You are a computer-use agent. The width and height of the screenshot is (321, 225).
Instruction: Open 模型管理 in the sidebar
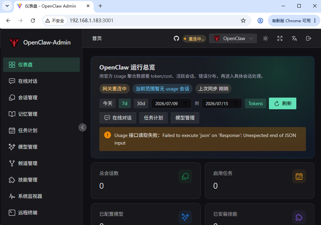click(x=41, y=147)
